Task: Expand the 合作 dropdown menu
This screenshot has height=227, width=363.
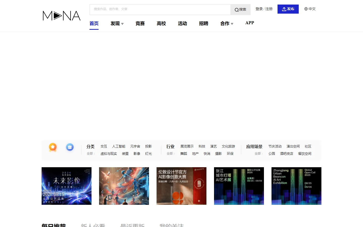Action: click(x=227, y=23)
